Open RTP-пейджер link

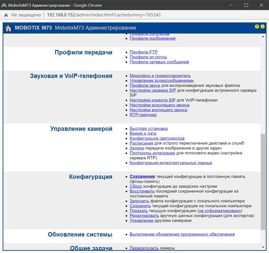[x=143, y=115]
